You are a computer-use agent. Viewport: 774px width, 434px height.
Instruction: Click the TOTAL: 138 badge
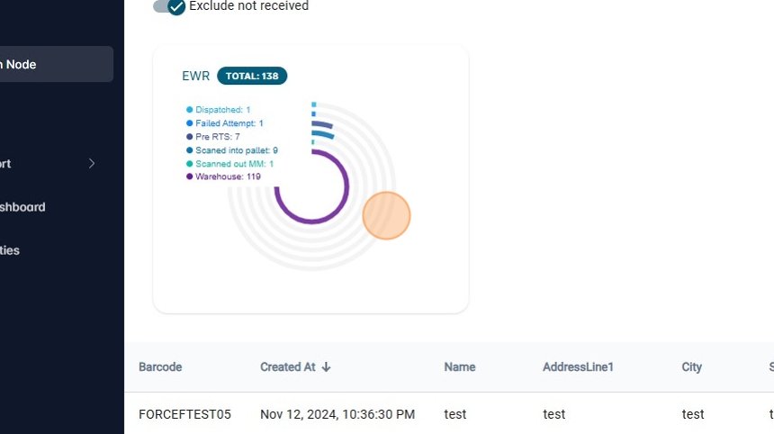tap(252, 77)
